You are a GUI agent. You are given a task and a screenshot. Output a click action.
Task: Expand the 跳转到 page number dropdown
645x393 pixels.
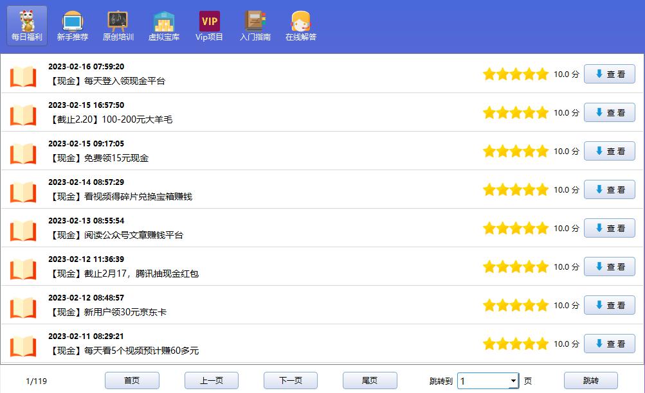513,381
